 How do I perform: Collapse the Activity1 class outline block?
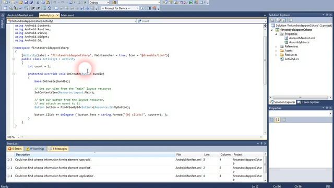click(x=14, y=59)
